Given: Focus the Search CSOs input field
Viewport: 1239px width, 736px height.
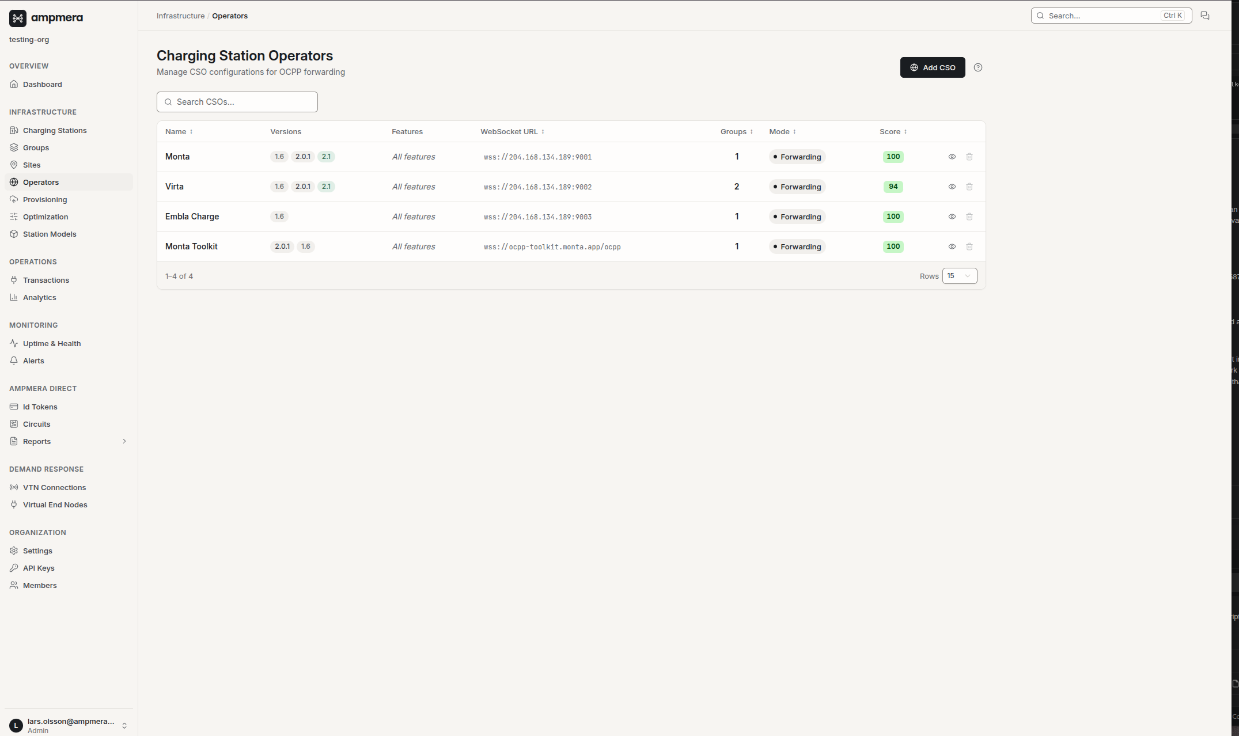Looking at the screenshot, I should coord(237,102).
